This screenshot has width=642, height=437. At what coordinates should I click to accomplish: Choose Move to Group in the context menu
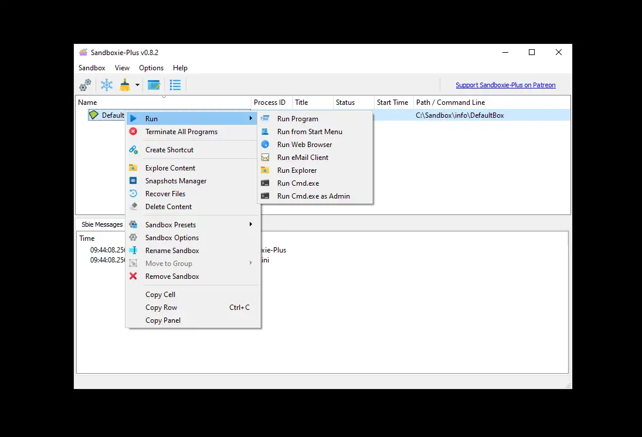click(x=193, y=263)
